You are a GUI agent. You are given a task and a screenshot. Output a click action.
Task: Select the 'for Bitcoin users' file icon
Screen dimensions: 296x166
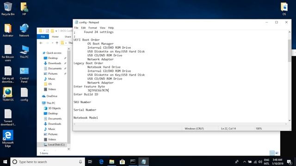click(8, 53)
